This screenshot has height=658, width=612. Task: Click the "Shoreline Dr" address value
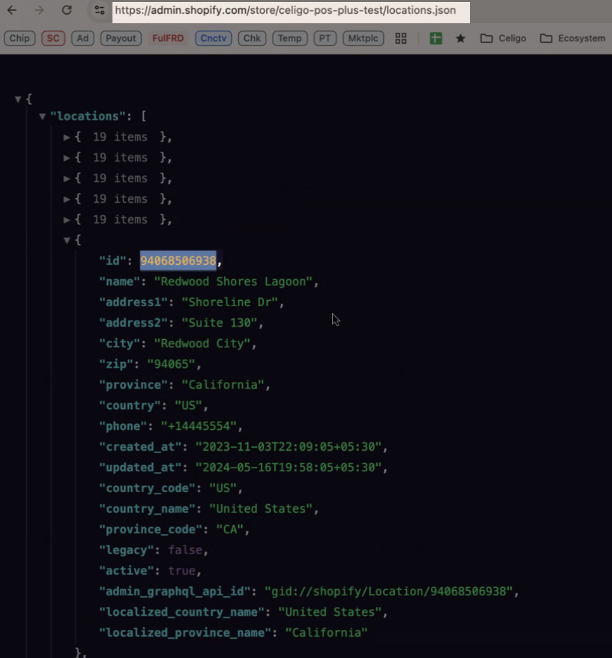point(230,302)
